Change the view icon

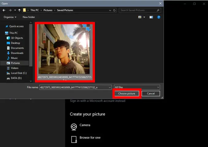pos(140,17)
